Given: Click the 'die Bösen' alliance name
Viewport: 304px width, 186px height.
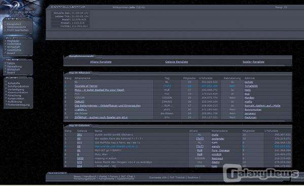Looking at the screenshot, I should pyautogui.click(x=81, y=114).
